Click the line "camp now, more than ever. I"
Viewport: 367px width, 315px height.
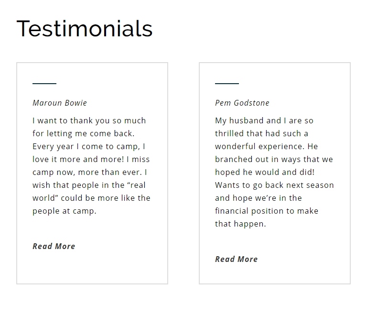click(x=90, y=172)
